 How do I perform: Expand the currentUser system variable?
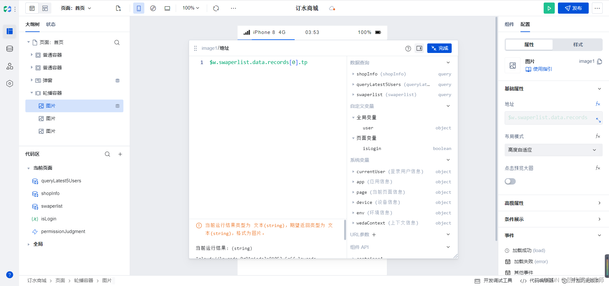(x=353, y=172)
